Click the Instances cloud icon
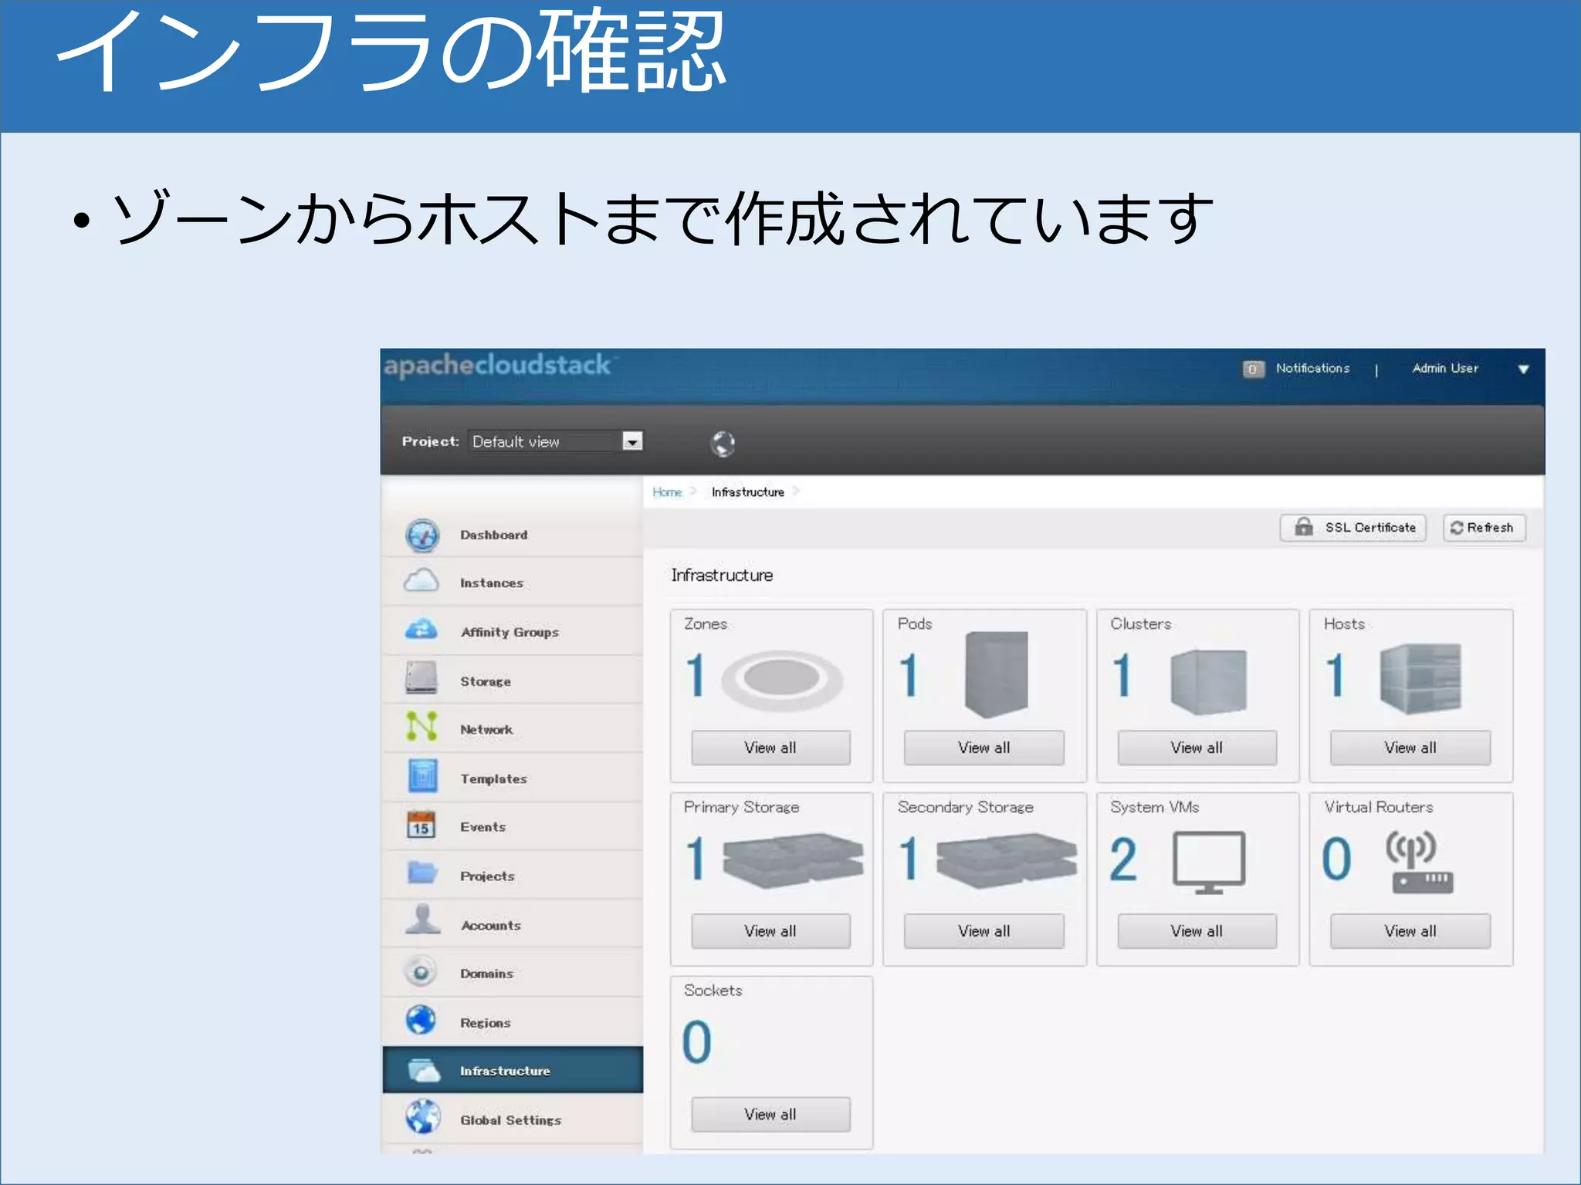The height and width of the screenshot is (1185, 1581). (422, 581)
